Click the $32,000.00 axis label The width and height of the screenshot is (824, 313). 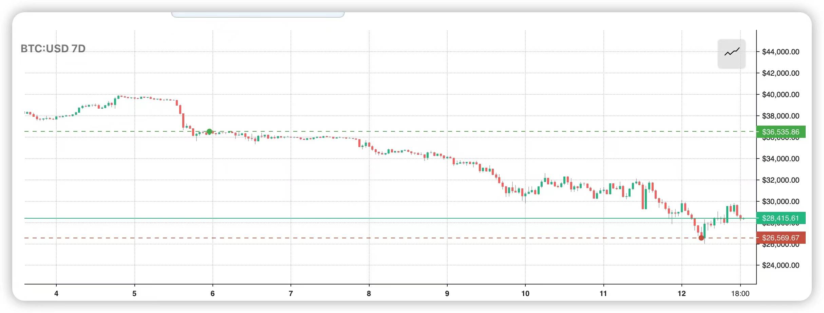pyautogui.click(x=781, y=180)
